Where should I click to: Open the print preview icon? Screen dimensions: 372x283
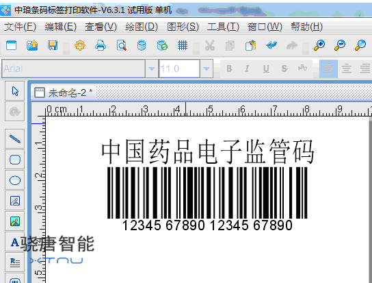click(121, 45)
